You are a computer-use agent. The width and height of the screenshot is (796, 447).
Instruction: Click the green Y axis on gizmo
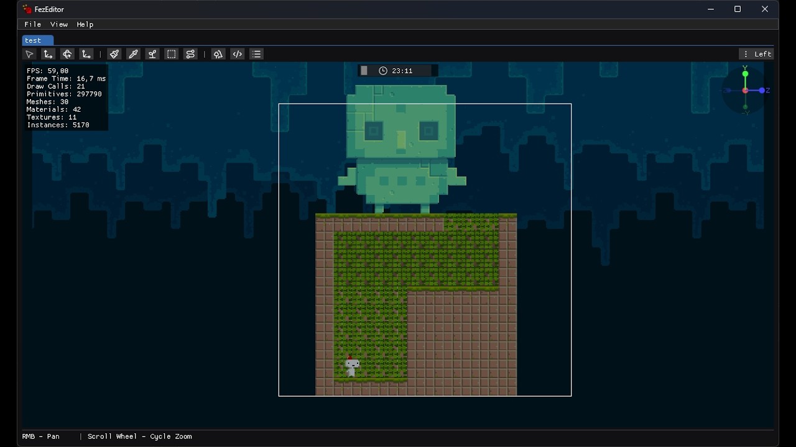[x=745, y=74]
